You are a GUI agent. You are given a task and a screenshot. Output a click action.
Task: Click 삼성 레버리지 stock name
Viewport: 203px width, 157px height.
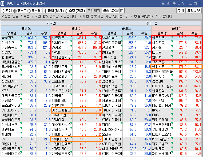(112, 149)
